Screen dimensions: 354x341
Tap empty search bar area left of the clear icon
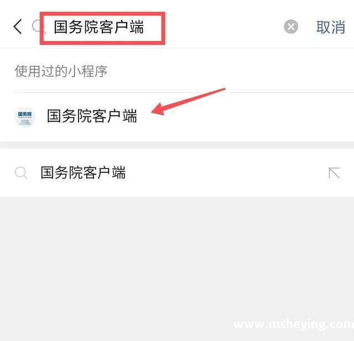[x=223, y=27]
